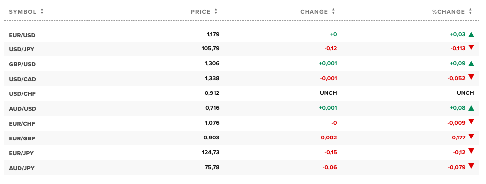486x184 pixels.
Task: Select the %CHANGE column header text
Action: tap(448, 12)
